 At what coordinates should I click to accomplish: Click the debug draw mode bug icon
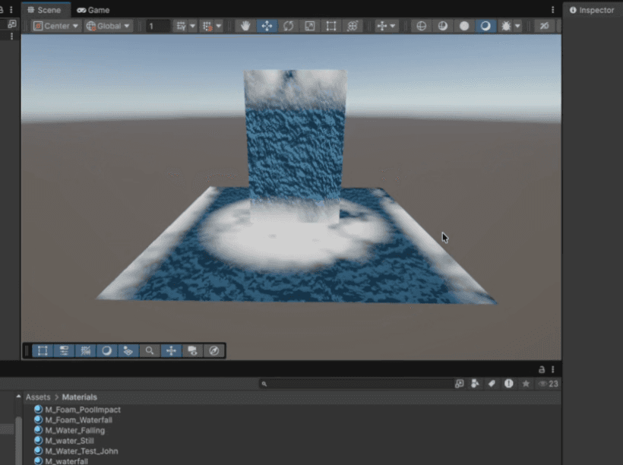506,27
